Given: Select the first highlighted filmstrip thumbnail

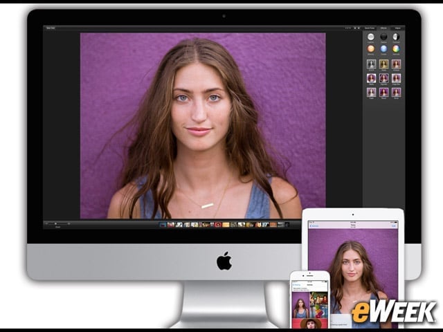Looking at the screenshot, I should point(163,225).
